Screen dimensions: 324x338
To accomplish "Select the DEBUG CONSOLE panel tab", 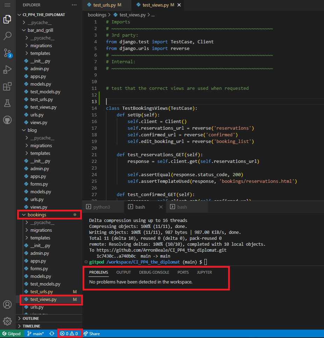I will 154,272.
